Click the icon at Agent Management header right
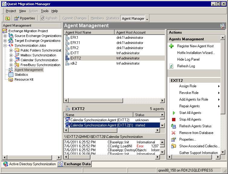 tap(223, 26)
